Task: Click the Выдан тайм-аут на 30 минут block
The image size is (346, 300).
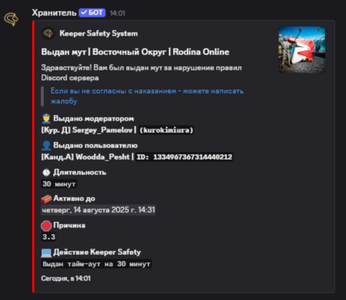Action: (x=96, y=264)
